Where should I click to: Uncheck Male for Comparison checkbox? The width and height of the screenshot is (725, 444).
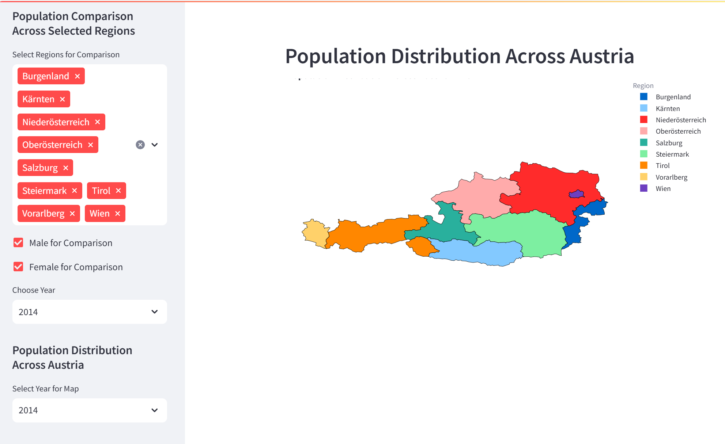tap(18, 243)
